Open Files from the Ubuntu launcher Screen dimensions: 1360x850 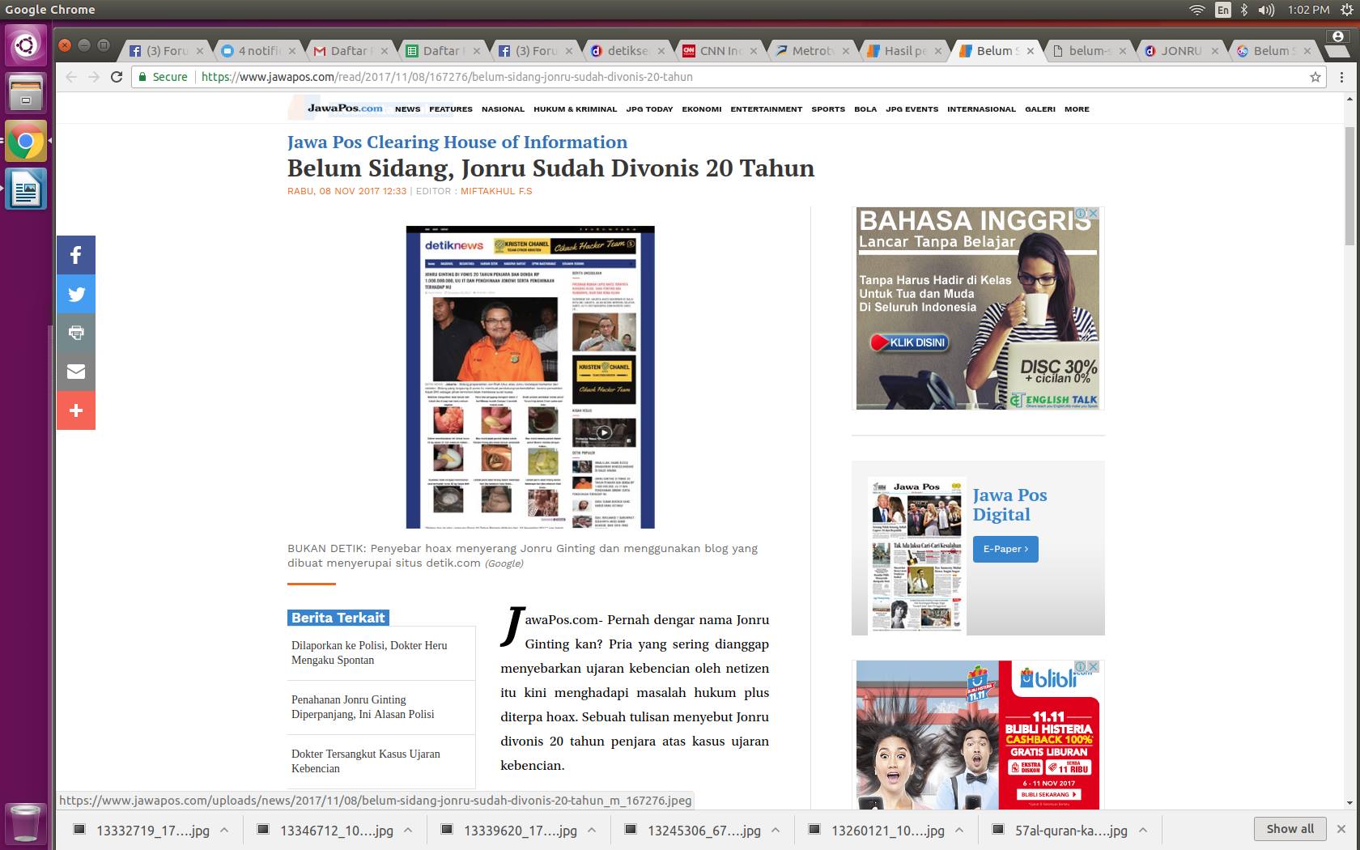pyautogui.click(x=26, y=92)
